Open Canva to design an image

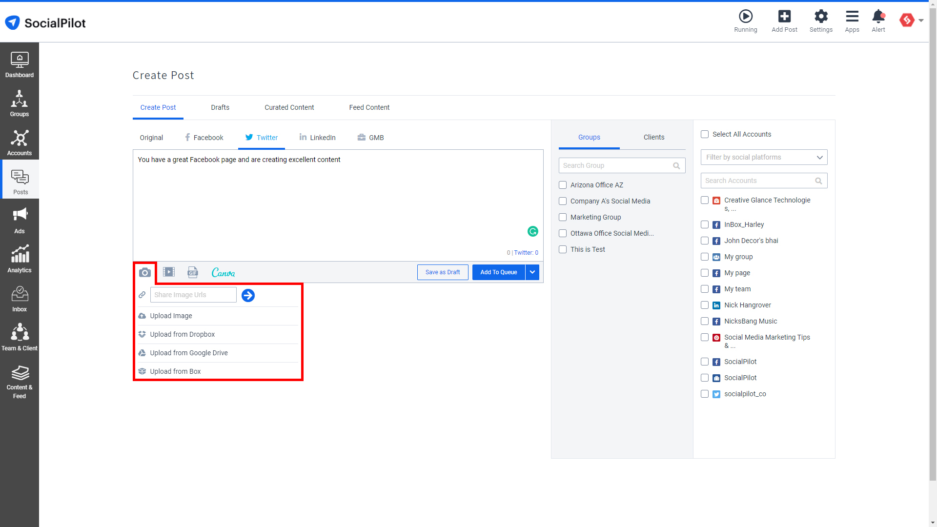(x=223, y=272)
